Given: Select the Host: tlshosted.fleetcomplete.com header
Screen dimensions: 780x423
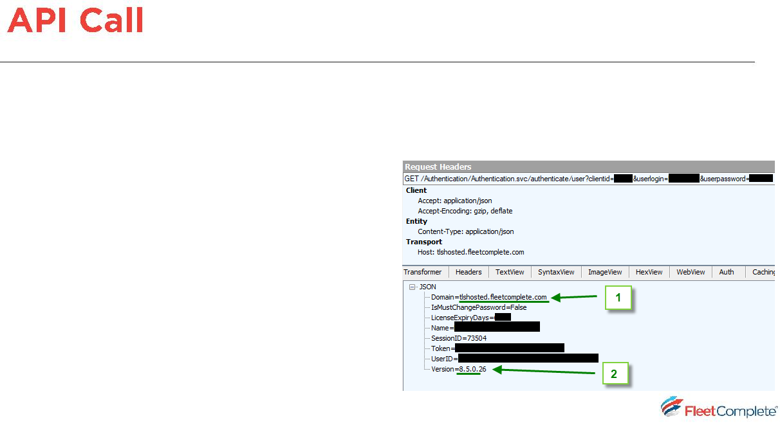Looking at the screenshot, I should tap(470, 252).
